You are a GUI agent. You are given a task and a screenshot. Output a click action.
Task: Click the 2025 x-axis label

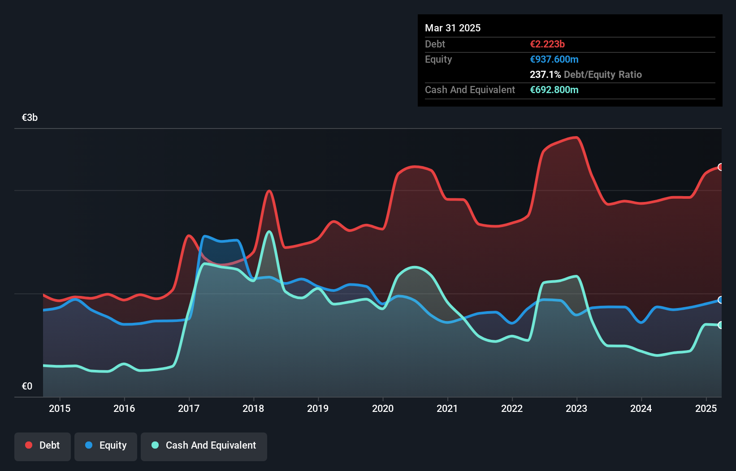[x=706, y=408]
